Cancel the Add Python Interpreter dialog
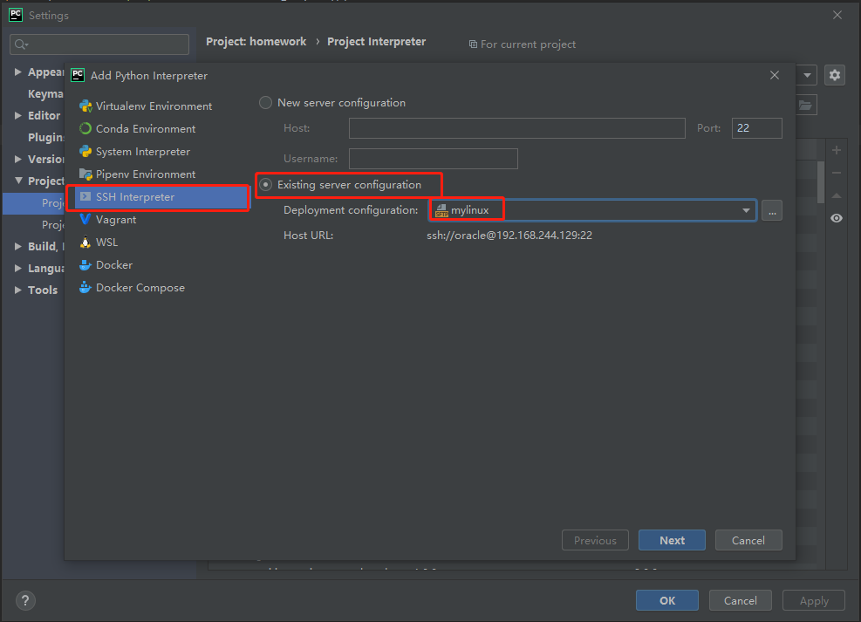Viewport: 861px width, 622px height. click(748, 540)
